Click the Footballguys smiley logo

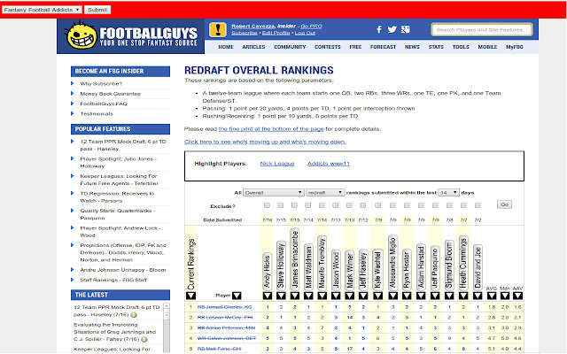(x=82, y=35)
